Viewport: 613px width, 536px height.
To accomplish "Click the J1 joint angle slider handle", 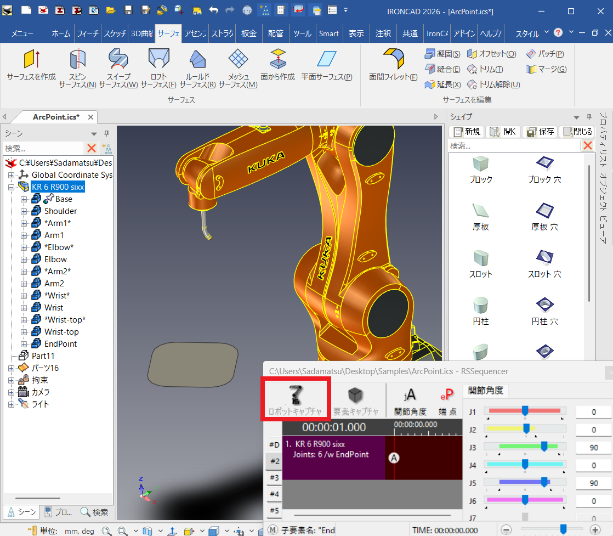I will 525,411.
